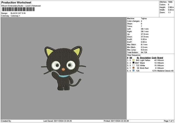Click the Total Bobbin value 64.72ft
Image resolution: width=175 pixels, height=123 pixels.
(x=144, y=53)
